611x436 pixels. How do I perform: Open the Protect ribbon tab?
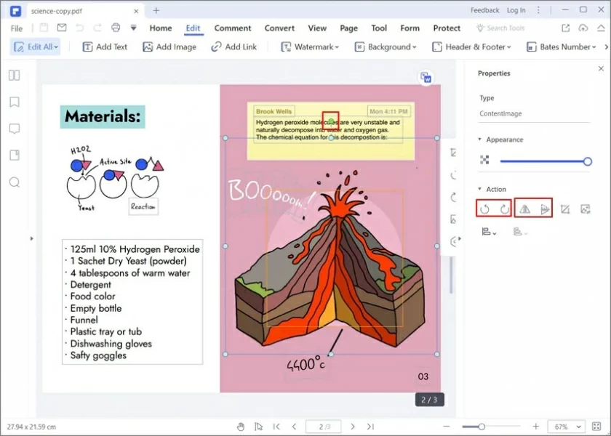tap(446, 28)
